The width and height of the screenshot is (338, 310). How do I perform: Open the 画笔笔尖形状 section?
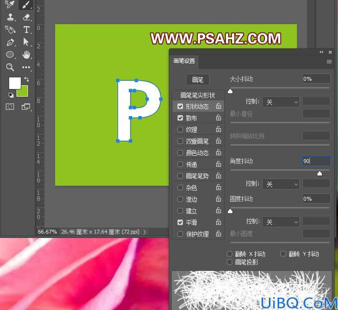click(x=198, y=95)
